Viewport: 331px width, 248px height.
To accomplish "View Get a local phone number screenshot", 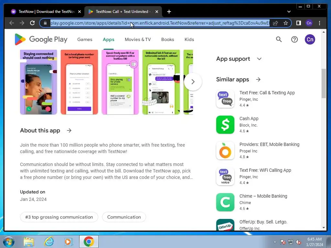I will (x=79, y=82).
